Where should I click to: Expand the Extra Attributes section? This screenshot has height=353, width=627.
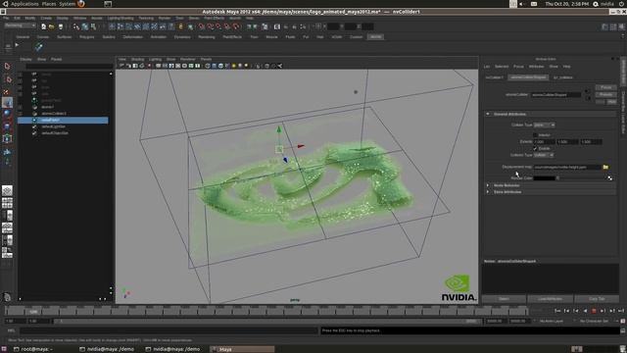(488, 192)
